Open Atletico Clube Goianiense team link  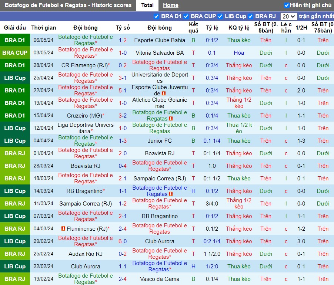point(160,103)
